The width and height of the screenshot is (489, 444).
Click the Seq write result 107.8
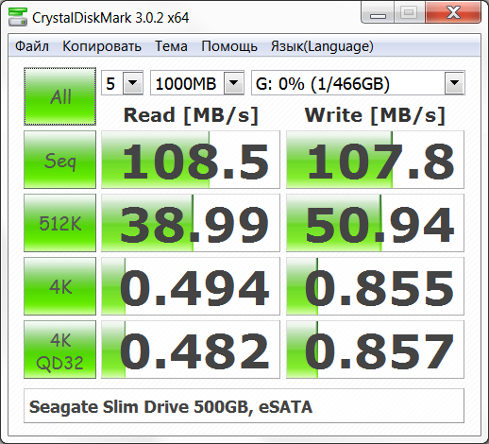pyautogui.click(x=375, y=160)
